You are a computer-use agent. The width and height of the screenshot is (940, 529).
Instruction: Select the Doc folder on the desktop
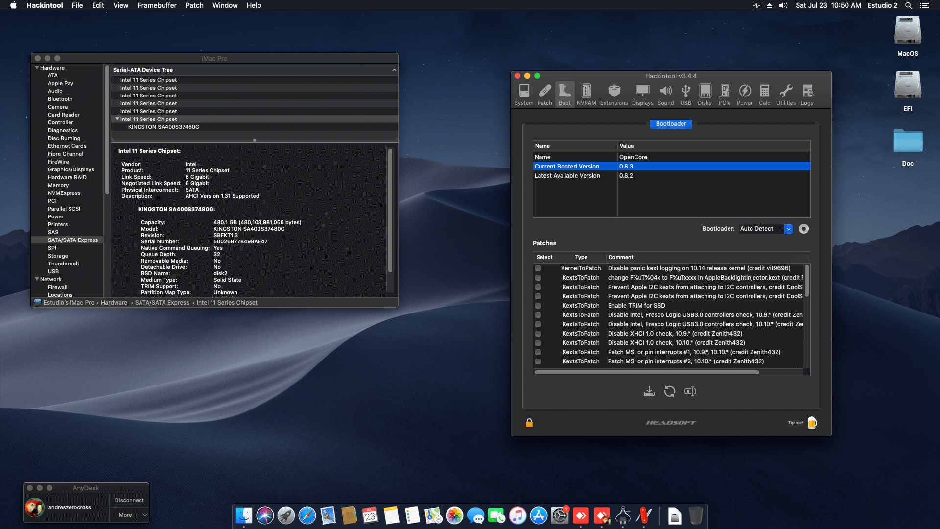point(908,141)
